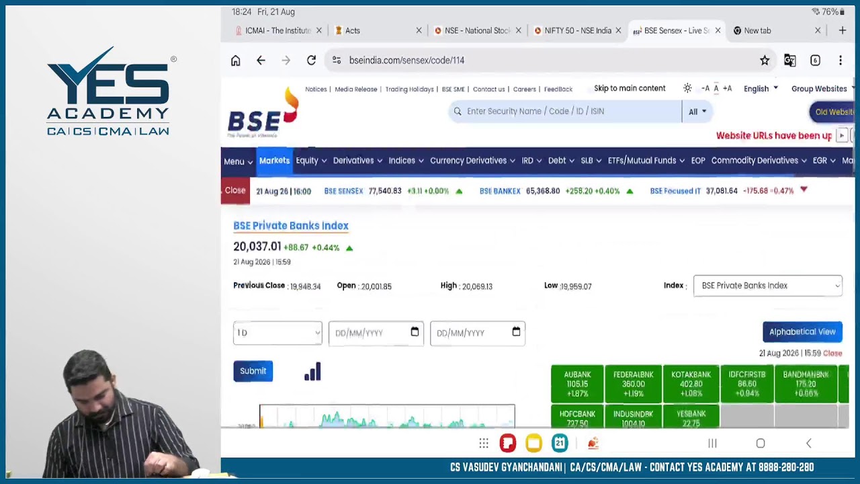Open the EOP menu item
This screenshot has width=860, height=484.
698,161
